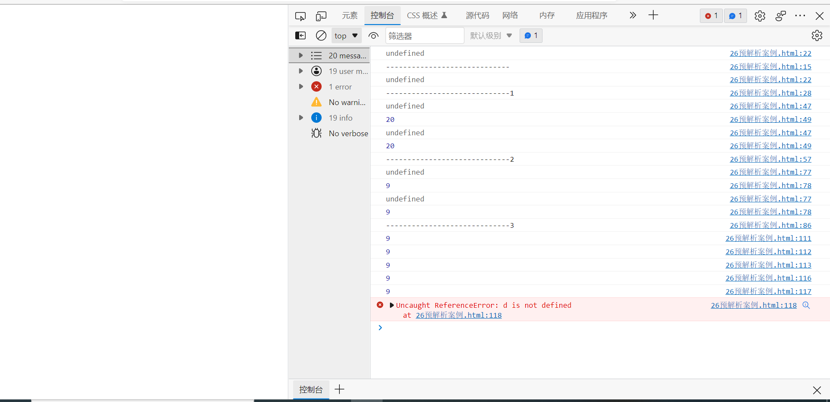Click the magnifier icon beside the error
Viewport: 830px width, 402px height.
[x=806, y=305]
